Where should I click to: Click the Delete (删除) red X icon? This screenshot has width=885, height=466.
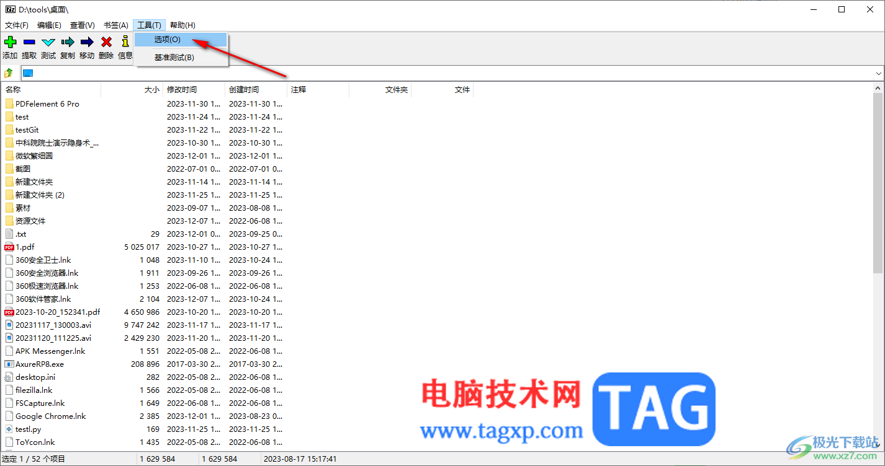click(x=106, y=42)
